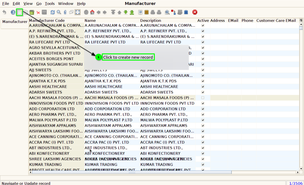This screenshot has height=185, width=304.
Task: Toggle Active checkbox for ADARSH SWEETS
Action: pyautogui.click(x=203, y=92)
